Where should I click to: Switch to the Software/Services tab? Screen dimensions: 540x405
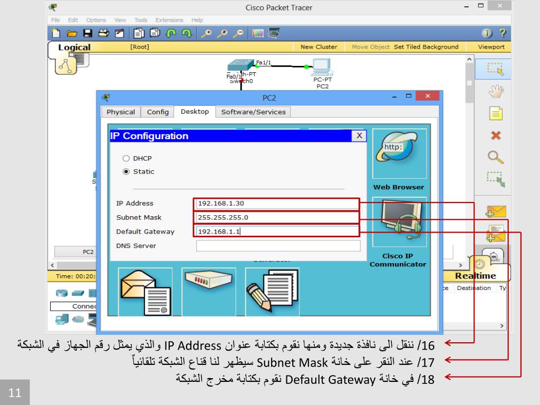pyautogui.click(x=253, y=112)
